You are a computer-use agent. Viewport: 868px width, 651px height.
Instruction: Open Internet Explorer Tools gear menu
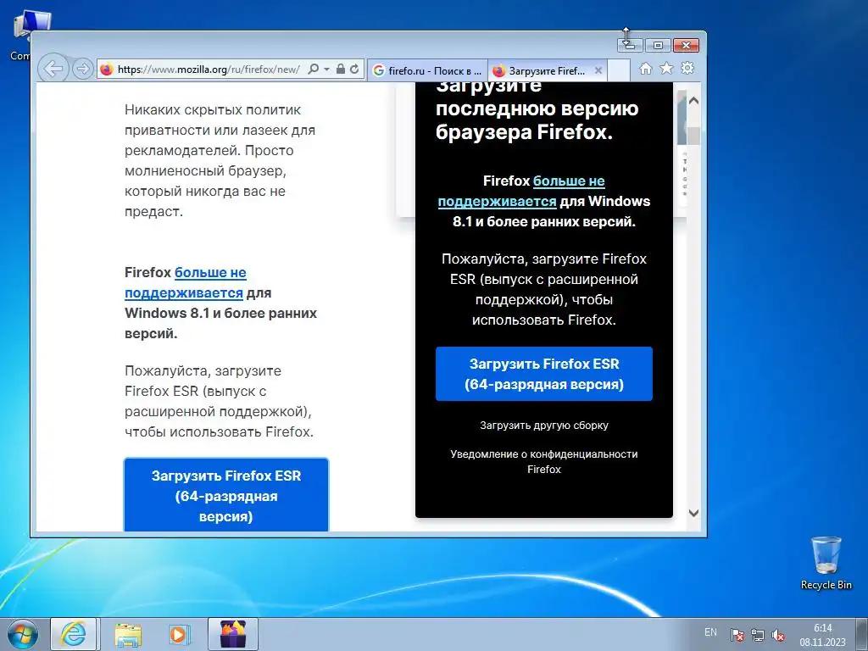[687, 68]
